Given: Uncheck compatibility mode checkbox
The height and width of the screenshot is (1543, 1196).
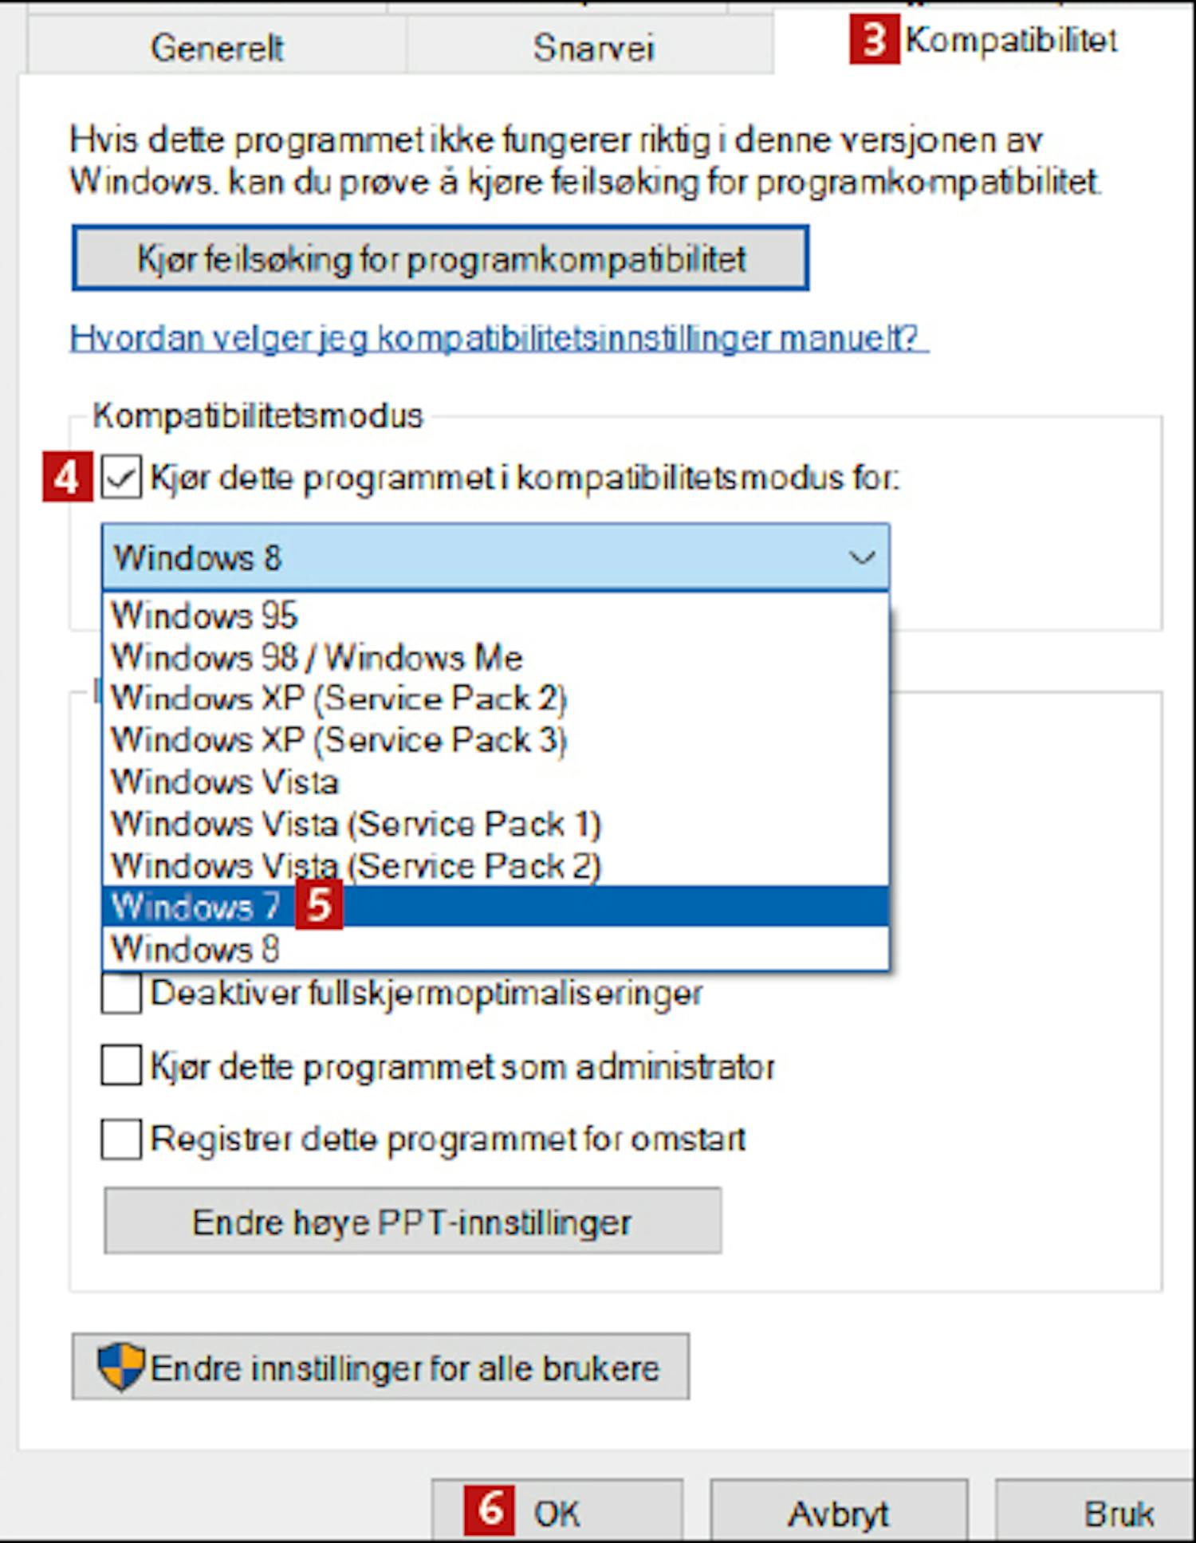Looking at the screenshot, I should click(121, 478).
